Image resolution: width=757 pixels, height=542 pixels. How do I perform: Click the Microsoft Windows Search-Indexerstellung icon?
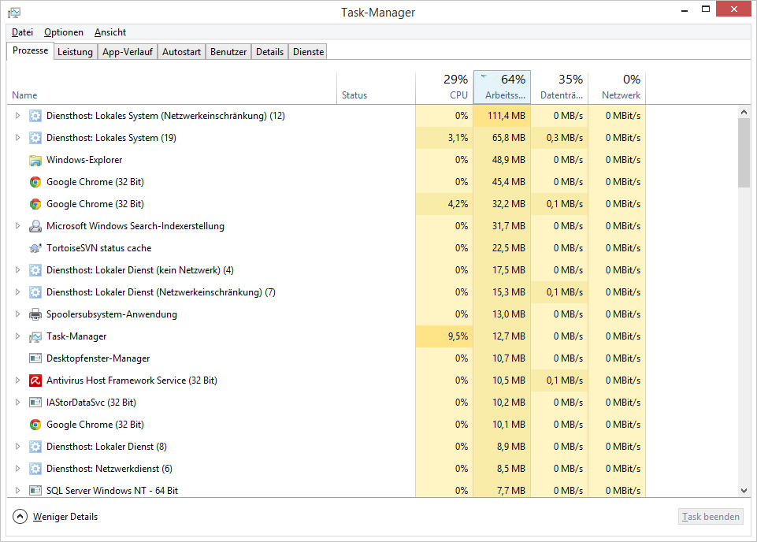coord(35,226)
